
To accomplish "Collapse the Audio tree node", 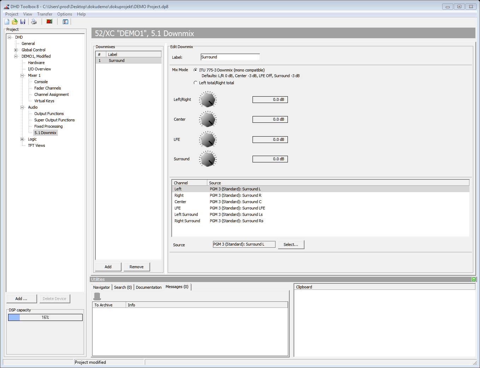I will (x=22, y=107).
